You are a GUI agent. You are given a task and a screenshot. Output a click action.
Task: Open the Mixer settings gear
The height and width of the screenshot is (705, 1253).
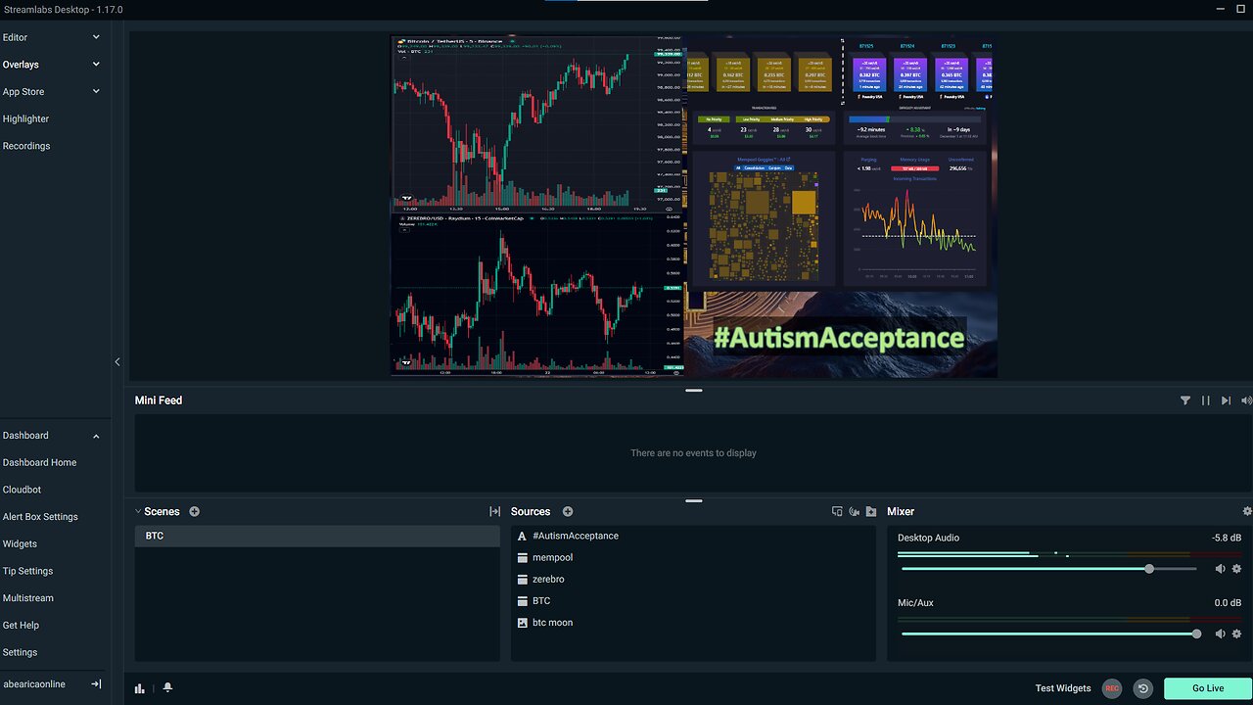pyautogui.click(x=1246, y=511)
